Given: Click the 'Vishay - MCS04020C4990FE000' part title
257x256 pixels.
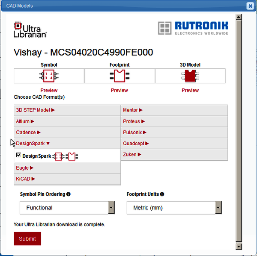Looking at the screenshot, I should (83, 52).
